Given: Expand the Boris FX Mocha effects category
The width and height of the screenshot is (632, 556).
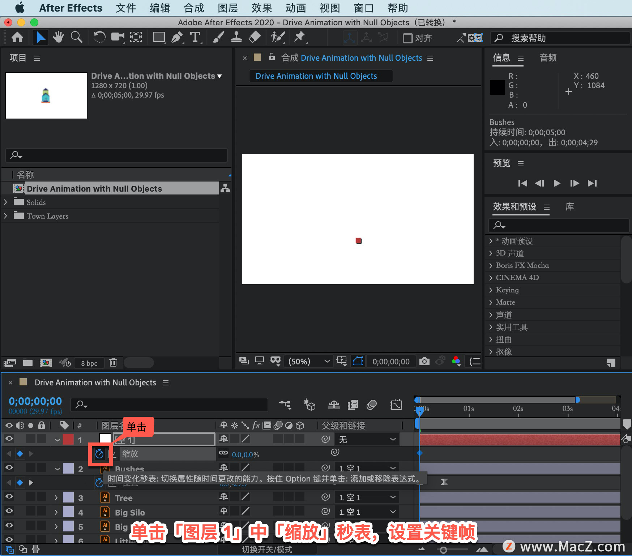Looking at the screenshot, I should click(x=491, y=265).
